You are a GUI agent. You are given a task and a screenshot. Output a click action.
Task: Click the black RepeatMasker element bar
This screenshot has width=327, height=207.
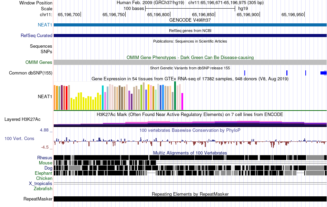(x=190, y=199)
